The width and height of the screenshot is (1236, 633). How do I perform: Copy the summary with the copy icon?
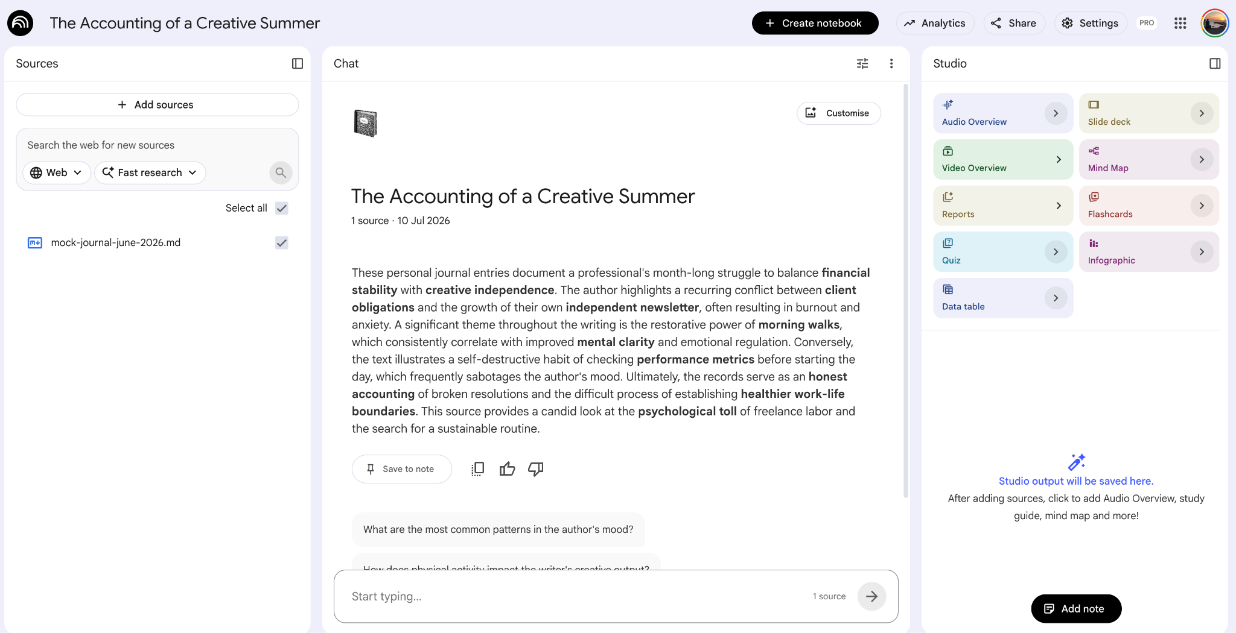(x=477, y=469)
